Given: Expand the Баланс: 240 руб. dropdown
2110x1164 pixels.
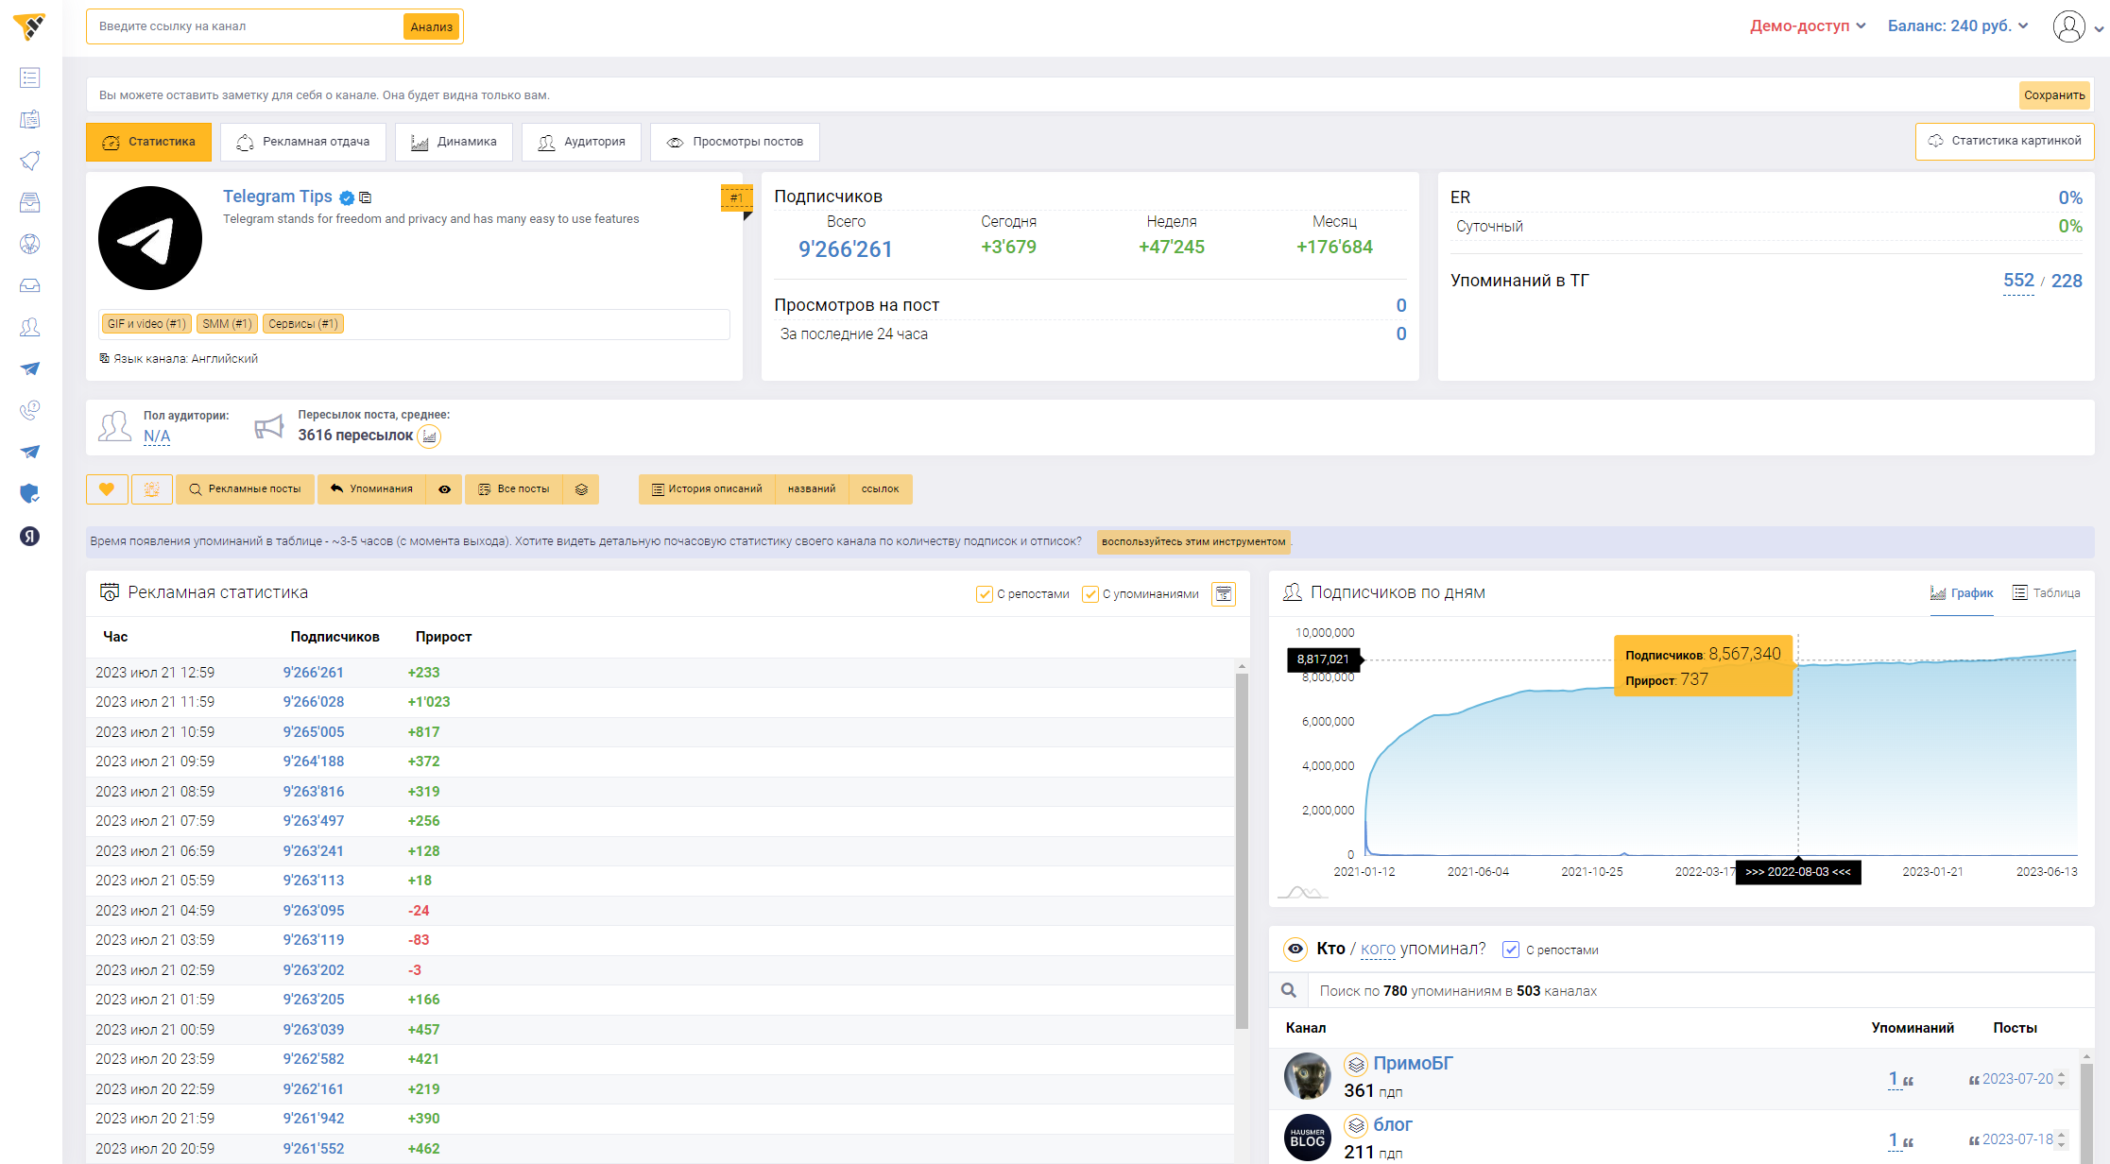Looking at the screenshot, I should [x=1958, y=26].
